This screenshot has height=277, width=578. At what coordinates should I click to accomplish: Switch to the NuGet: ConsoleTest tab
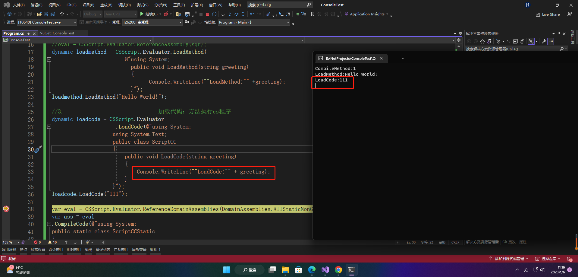57,33
